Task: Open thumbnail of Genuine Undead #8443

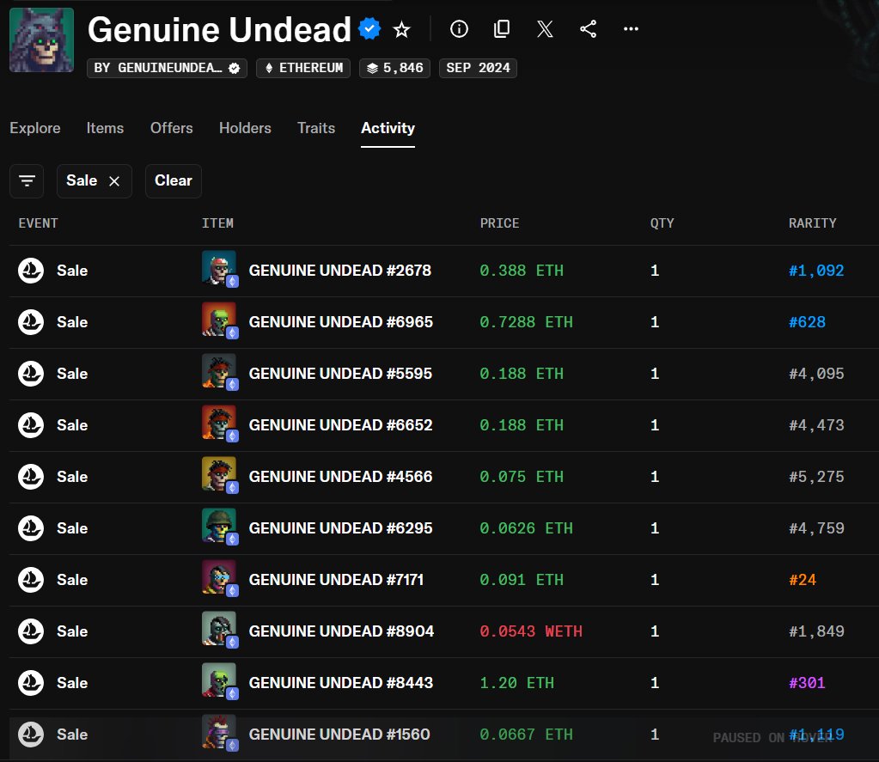Action: coord(219,680)
